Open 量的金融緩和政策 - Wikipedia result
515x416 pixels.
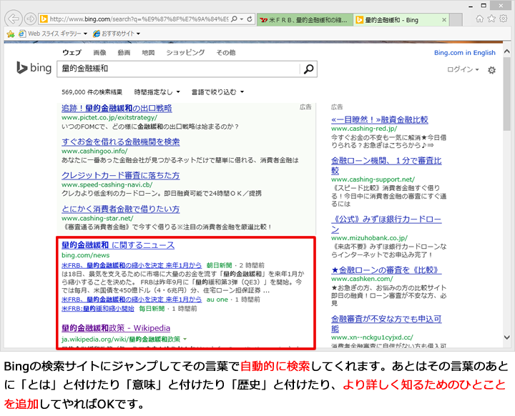[116, 327]
